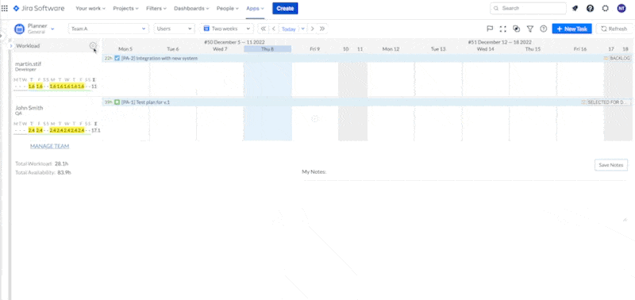
Task: Open the Jira help question-mark icon
Action: pos(590,8)
